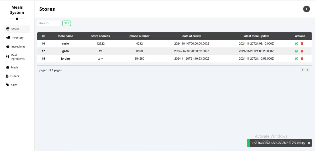
Task: Click the add store plus icon
Action: point(306,9)
